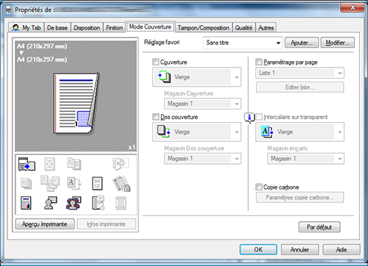The image size is (368, 266).
Task: Click the printer icon in title bar
Action: point(8,10)
